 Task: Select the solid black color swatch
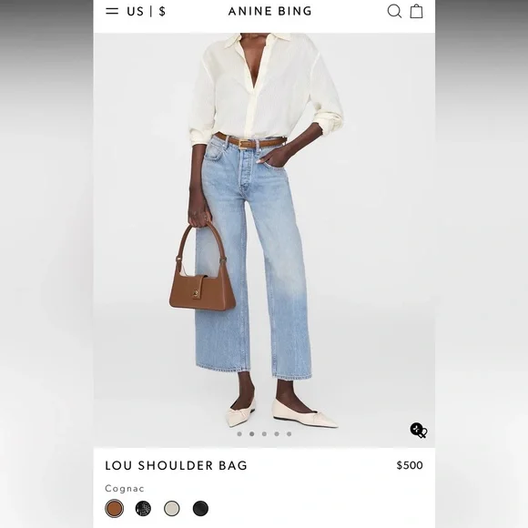pos(200,509)
